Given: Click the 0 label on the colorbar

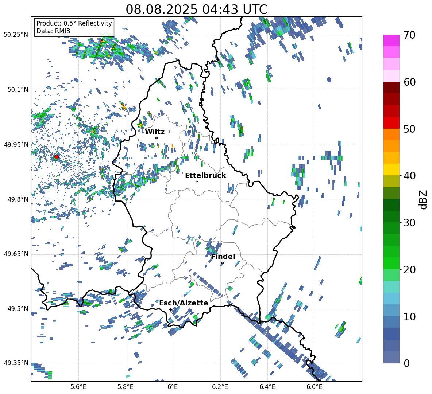Looking at the screenshot, I should [406, 363].
